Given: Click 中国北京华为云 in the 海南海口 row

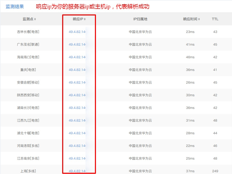Looking at the screenshot, I should (x=138, y=57).
